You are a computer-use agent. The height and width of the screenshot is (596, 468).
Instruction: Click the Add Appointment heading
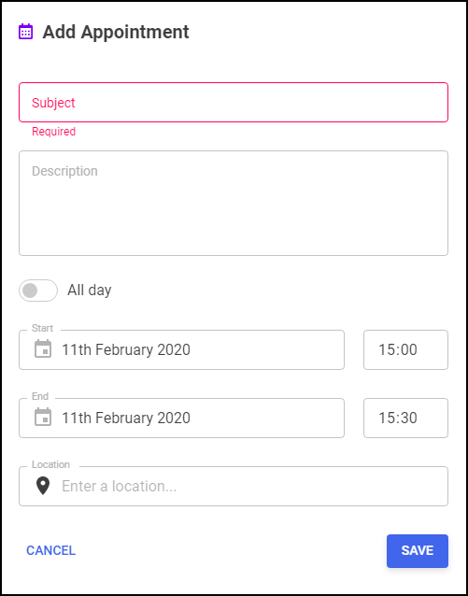click(116, 32)
